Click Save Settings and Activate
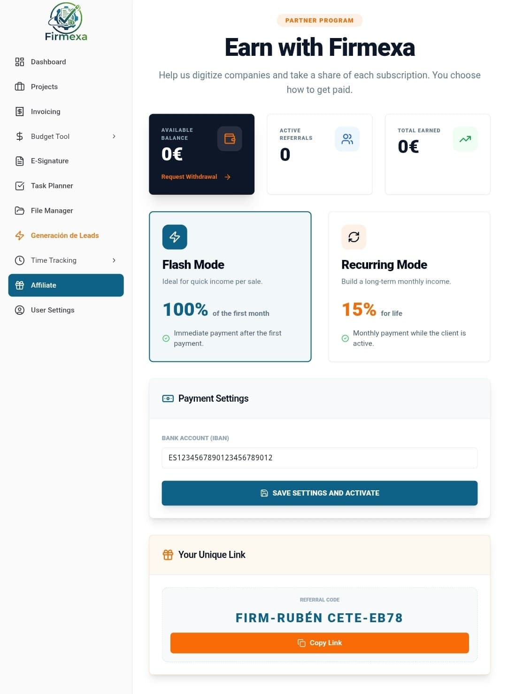The width and height of the screenshot is (507, 694). point(319,493)
